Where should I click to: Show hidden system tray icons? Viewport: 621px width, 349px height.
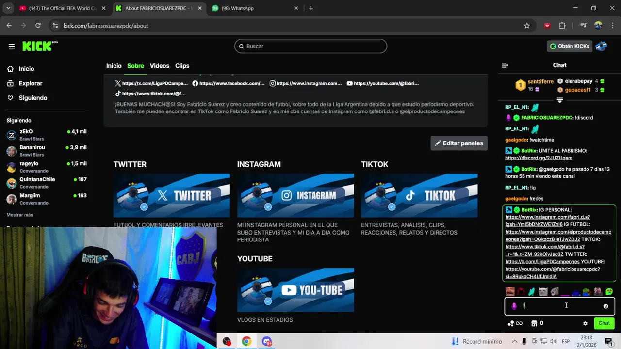point(515,341)
